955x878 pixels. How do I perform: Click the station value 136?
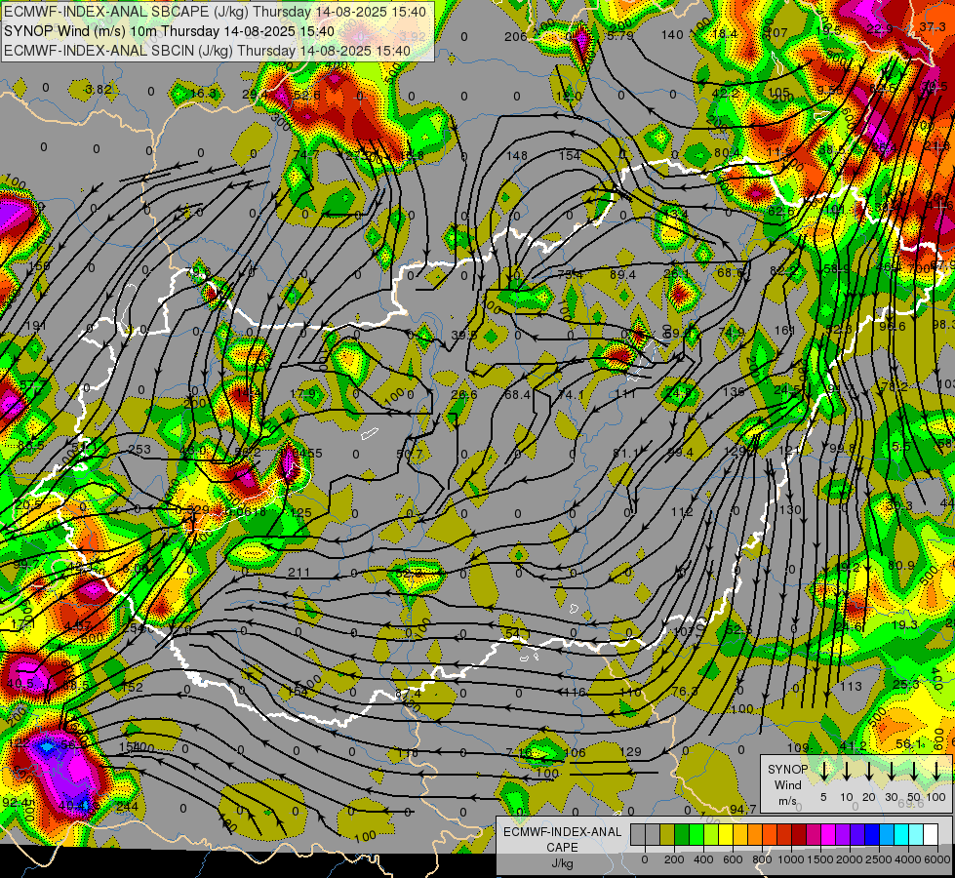734,391
